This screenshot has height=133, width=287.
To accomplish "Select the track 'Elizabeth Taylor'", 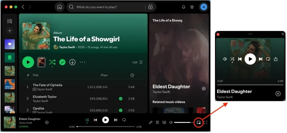I will click(45, 96).
